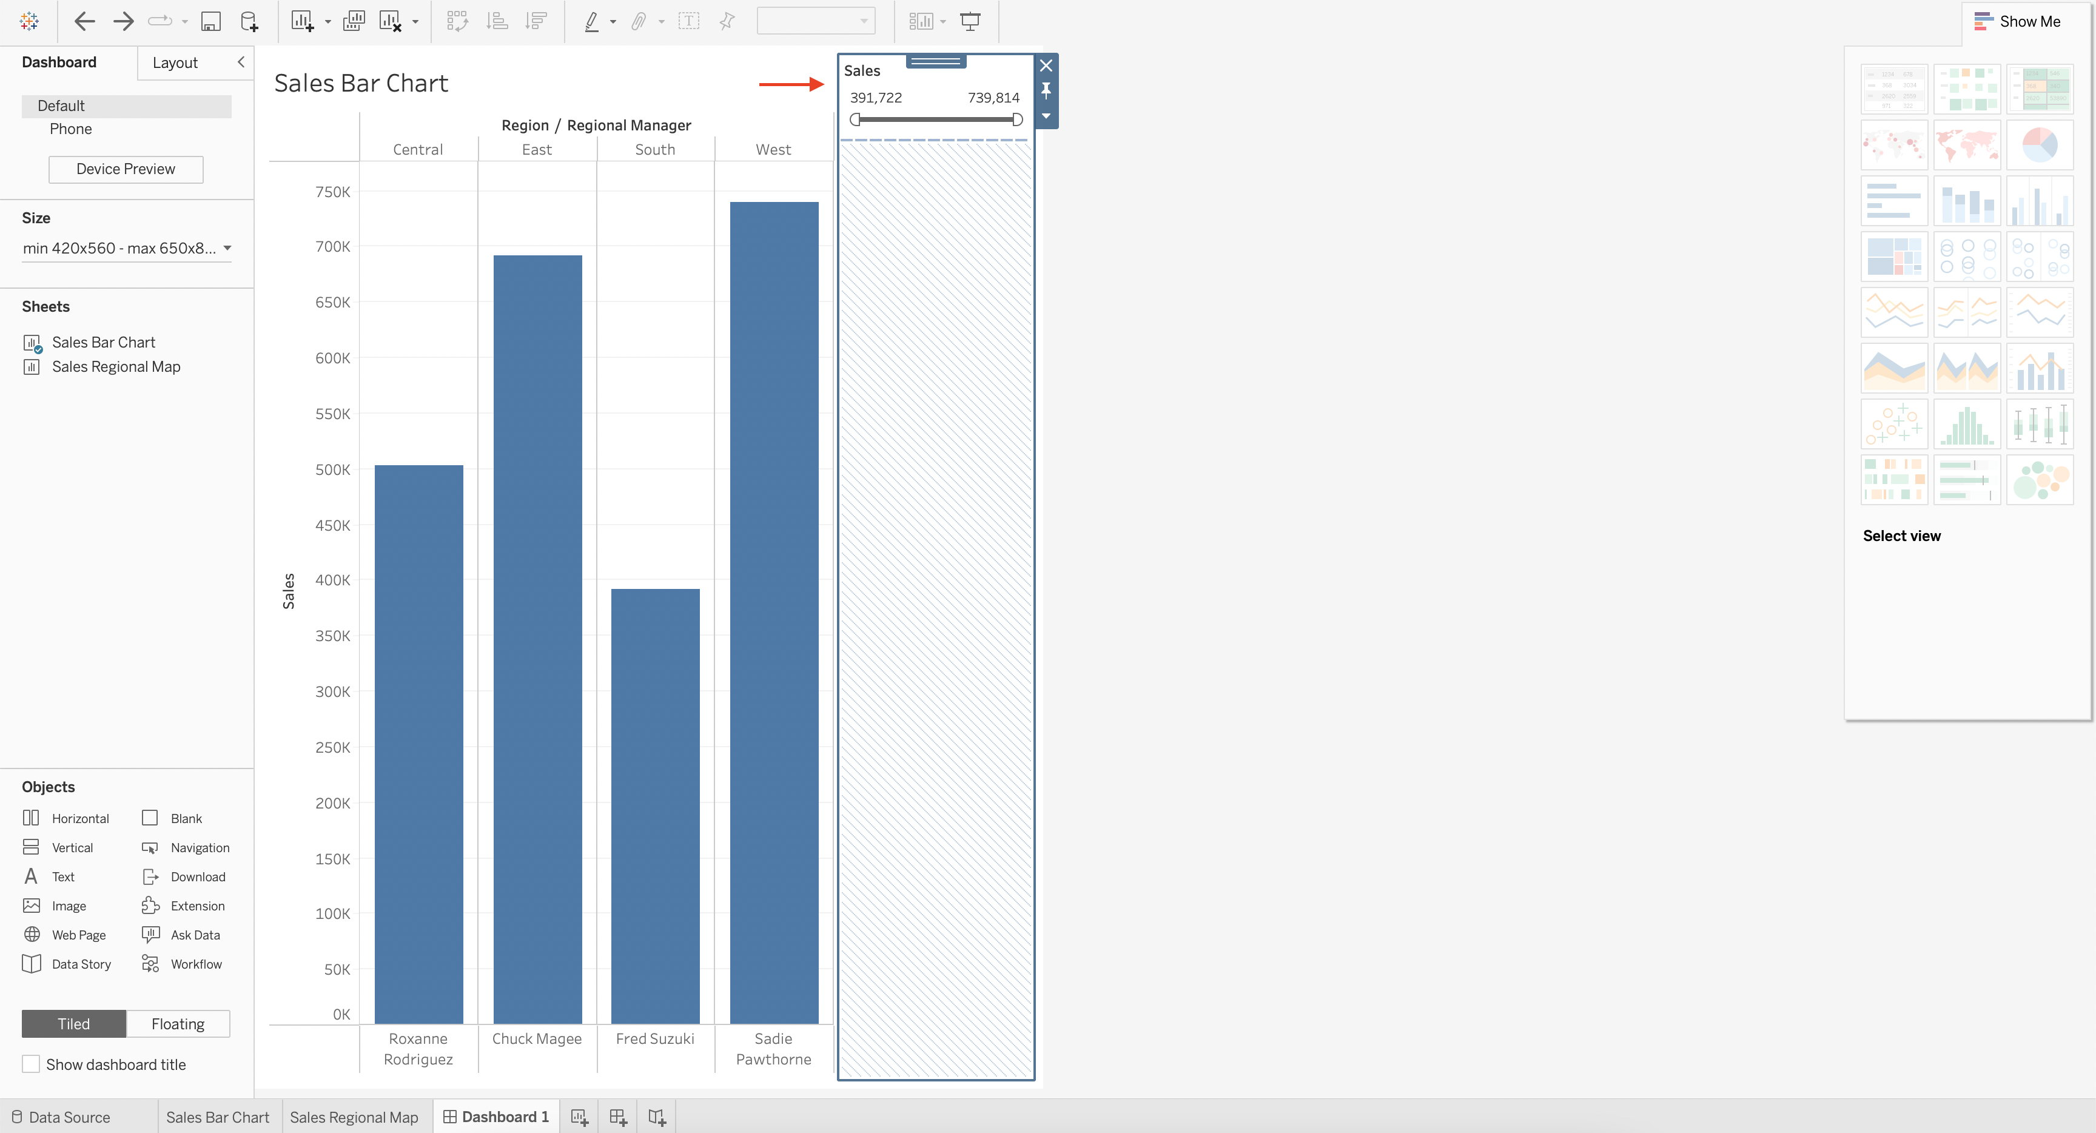Enable Show dashboard title
The image size is (2096, 1133).
coord(31,1064)
